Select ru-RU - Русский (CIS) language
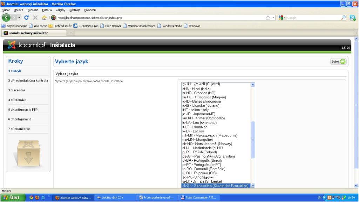Screen dimensions: 359x202 [216, 173]
